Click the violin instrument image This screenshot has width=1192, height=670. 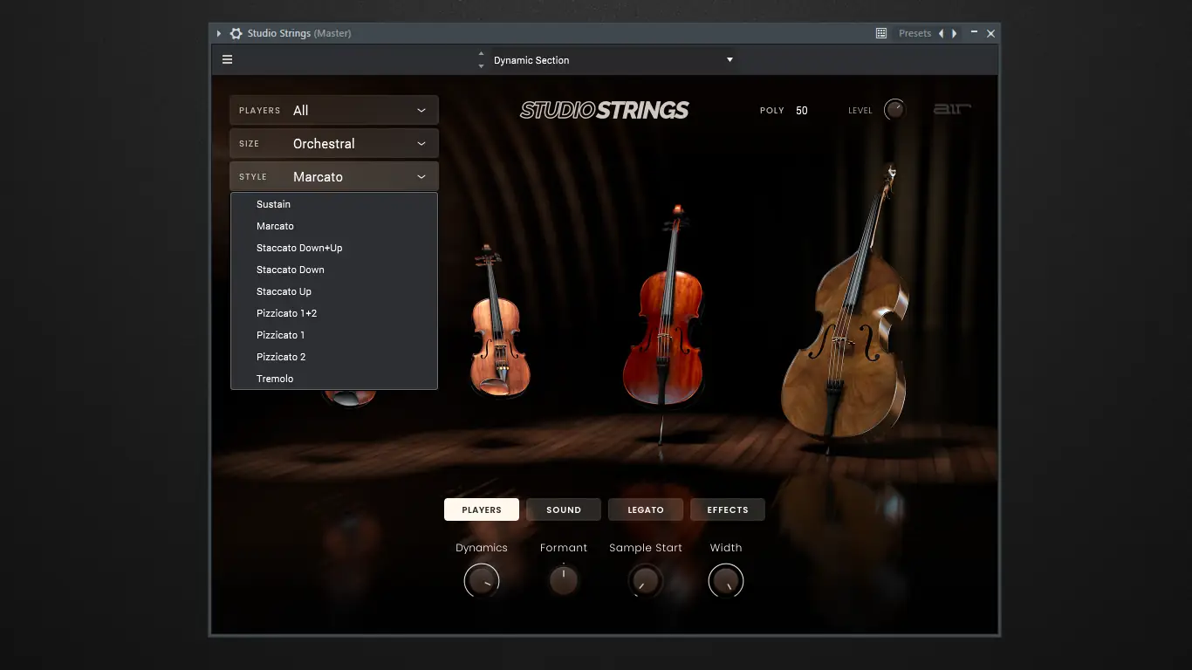click(x=500, y=322)
